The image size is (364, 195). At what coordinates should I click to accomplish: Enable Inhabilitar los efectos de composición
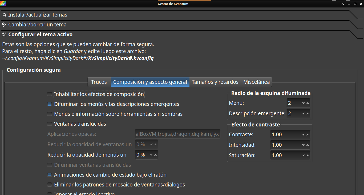pos(50,94)
